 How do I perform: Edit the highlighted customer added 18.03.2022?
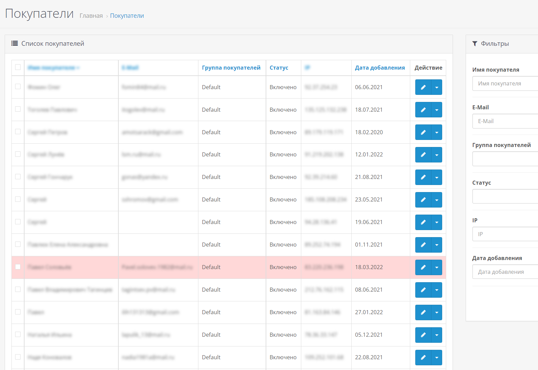pos(423,267)
